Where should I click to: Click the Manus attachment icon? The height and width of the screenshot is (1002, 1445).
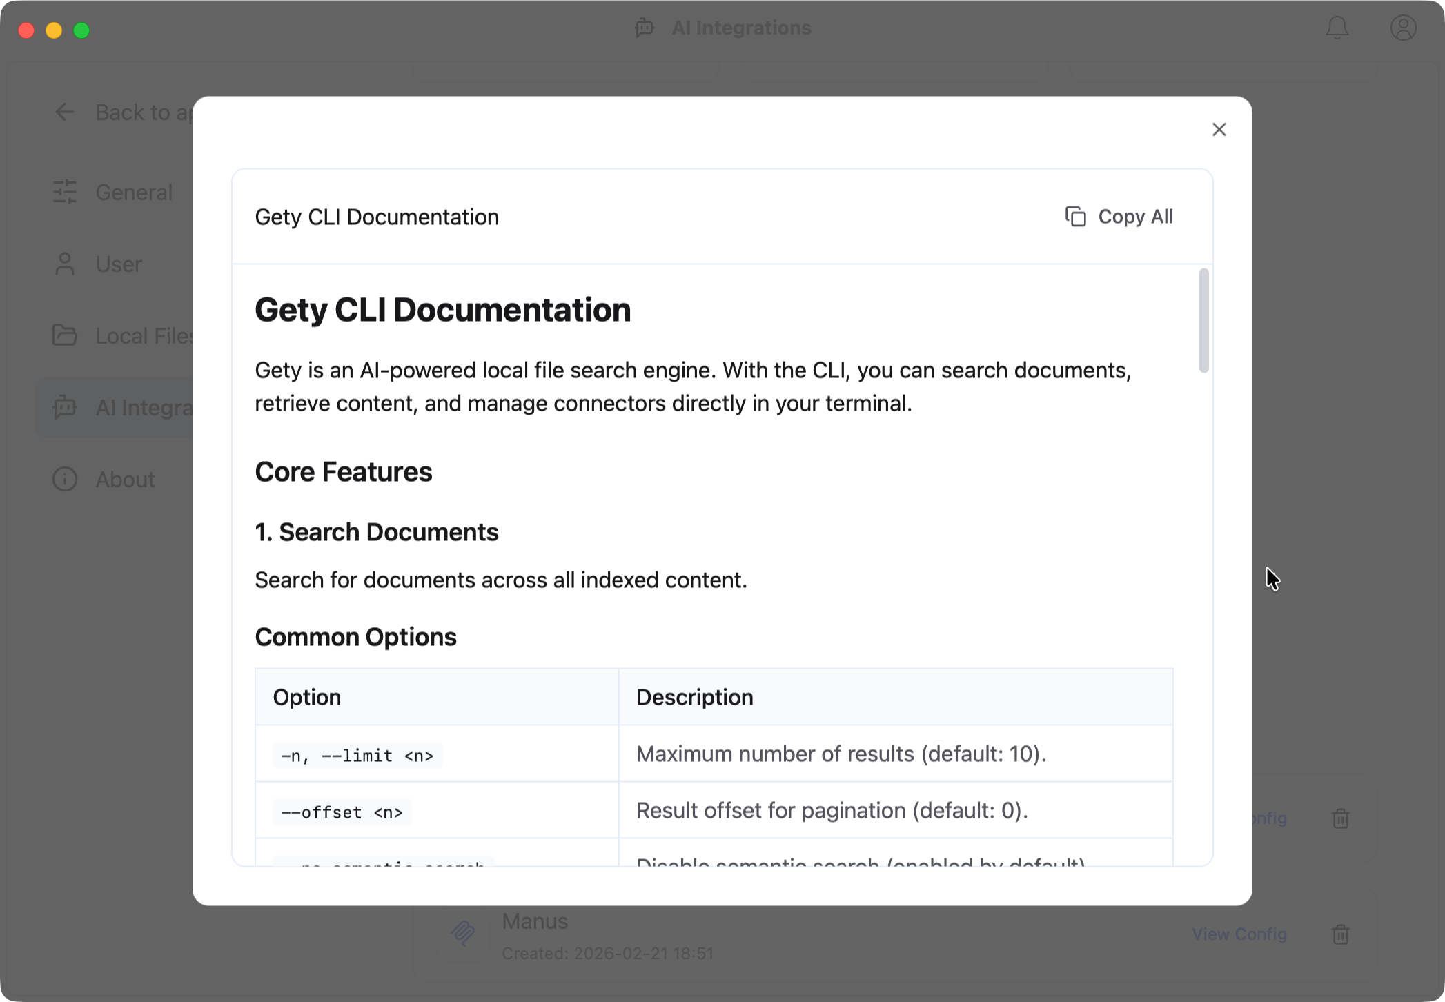pos(464,934)
